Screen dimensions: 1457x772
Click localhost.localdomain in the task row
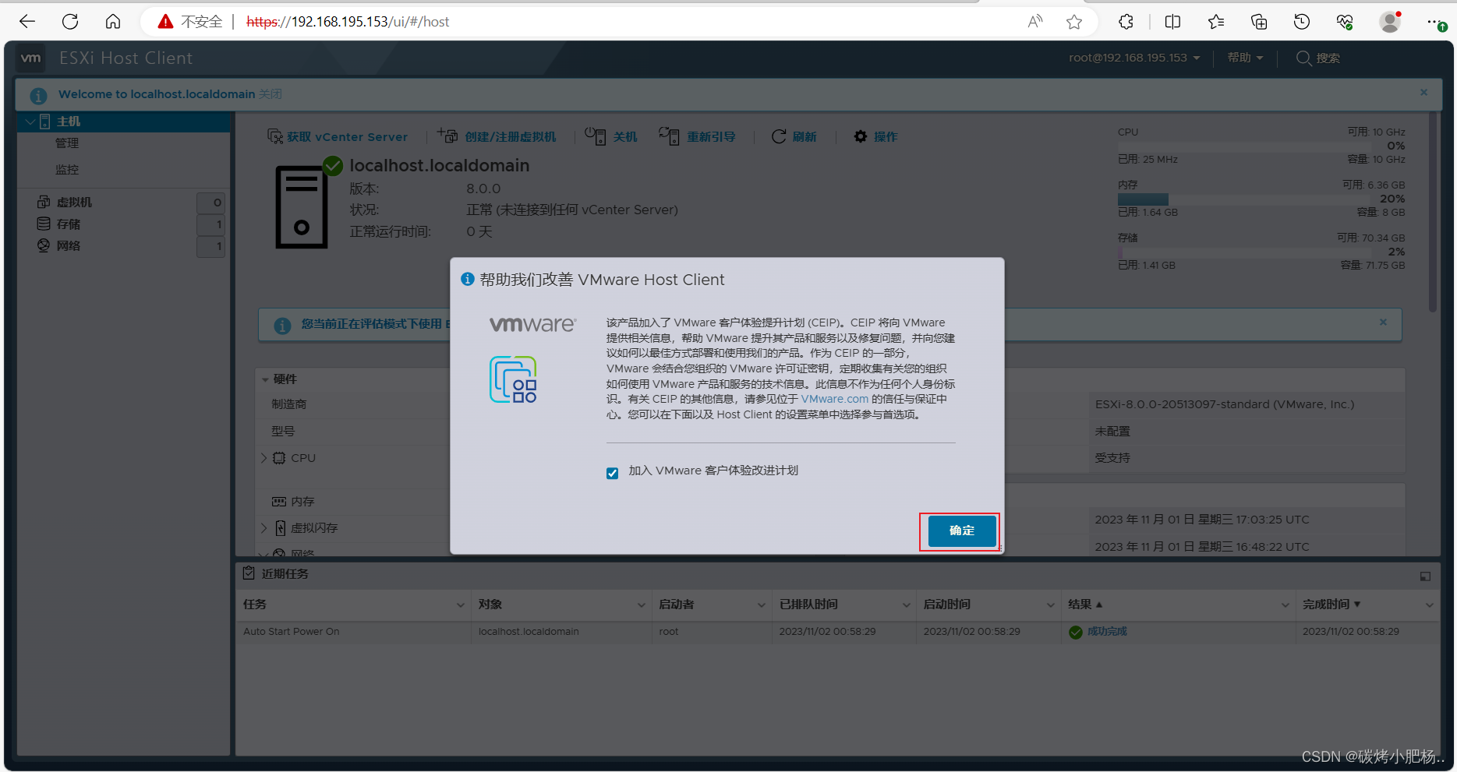529,632
